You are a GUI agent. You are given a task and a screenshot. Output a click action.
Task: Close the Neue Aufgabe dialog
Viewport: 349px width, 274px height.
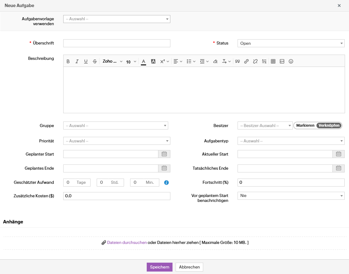coord(339,6)
